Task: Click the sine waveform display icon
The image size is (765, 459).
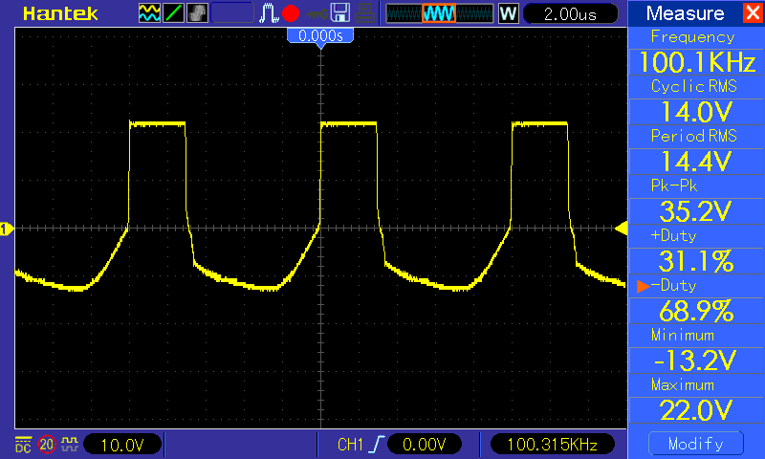Action: coord(149,13)
